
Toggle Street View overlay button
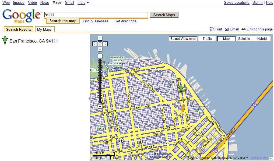[x=183, y=39]
